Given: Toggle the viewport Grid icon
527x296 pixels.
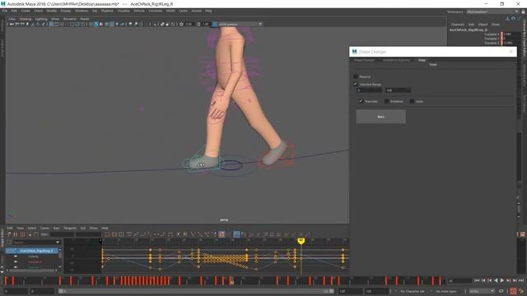Looking at the screenshot, I should 51,24.
